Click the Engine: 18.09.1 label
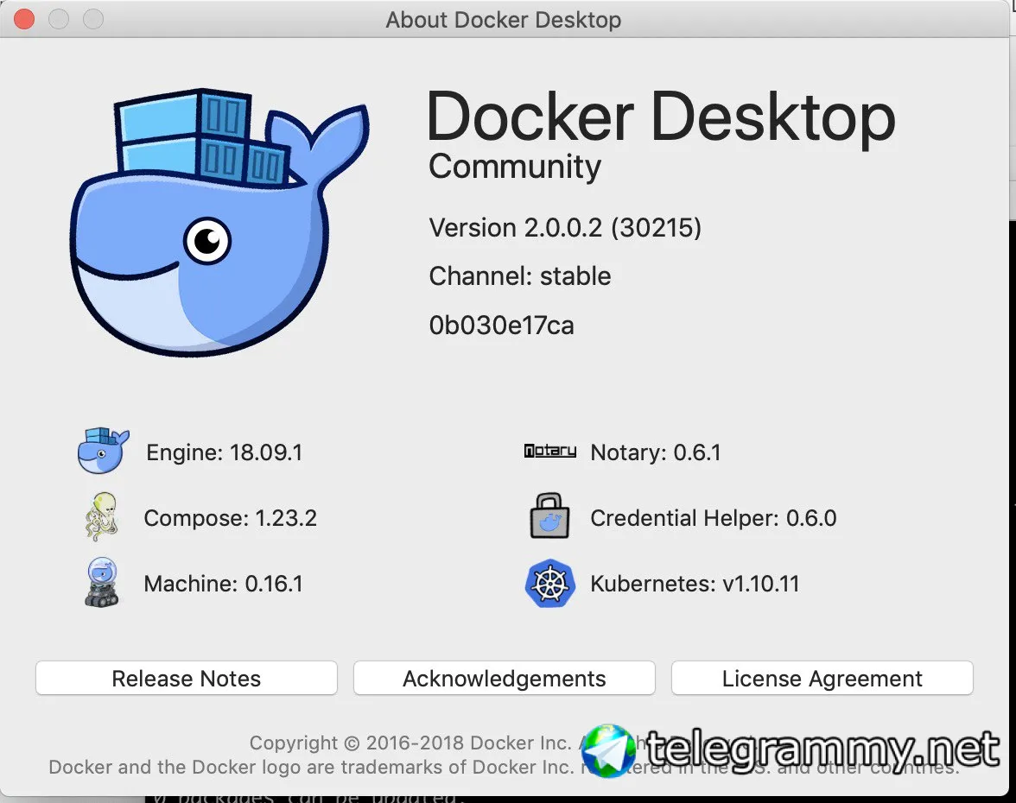 click(x=225, y=452)
